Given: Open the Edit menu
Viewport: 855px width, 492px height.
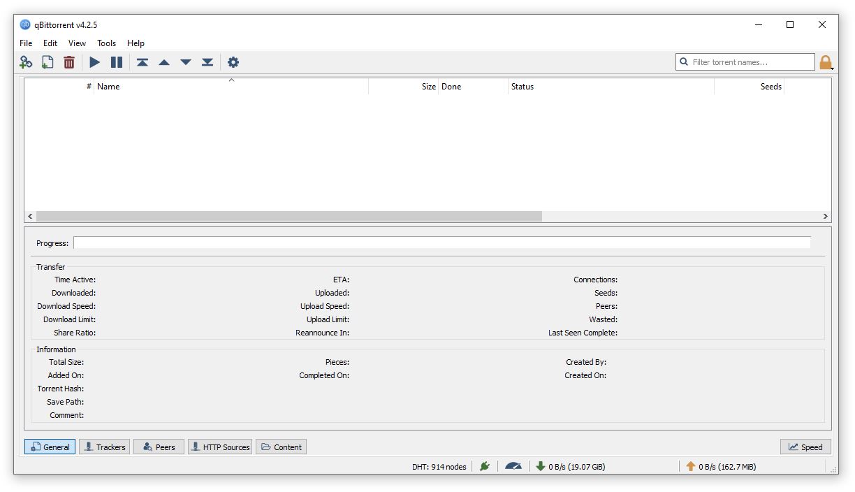Looking at the screenshot, I should click(50, 43).
